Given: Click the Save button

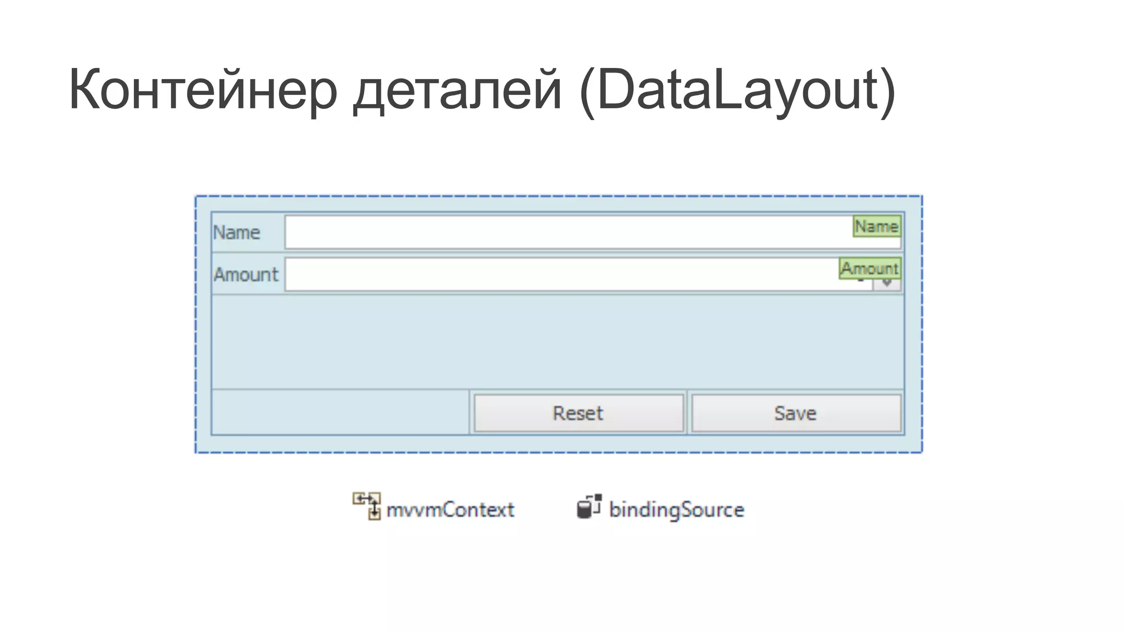Looking at the screenshot, I should [796, 413].
